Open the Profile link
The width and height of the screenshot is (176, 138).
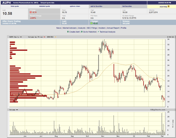[123, 28]
